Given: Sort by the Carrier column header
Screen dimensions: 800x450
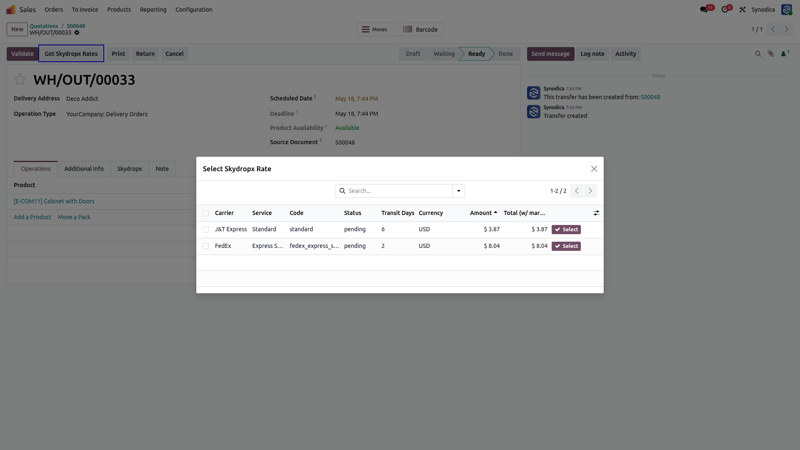Looking at the screenshot, I should [x=224, y=213].
